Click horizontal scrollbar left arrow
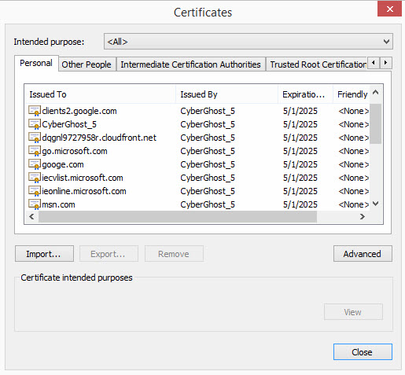405x375 pixels. [x=31, y=216]
